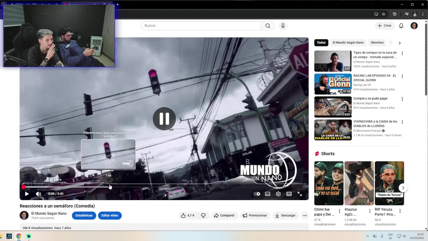
Task: Open options for Compré y no pude pagar
Action: [402, 99]
